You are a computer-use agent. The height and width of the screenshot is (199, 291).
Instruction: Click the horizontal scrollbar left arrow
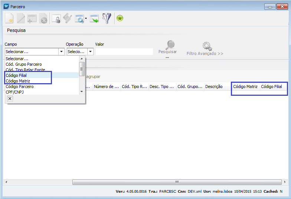point(6,182)
